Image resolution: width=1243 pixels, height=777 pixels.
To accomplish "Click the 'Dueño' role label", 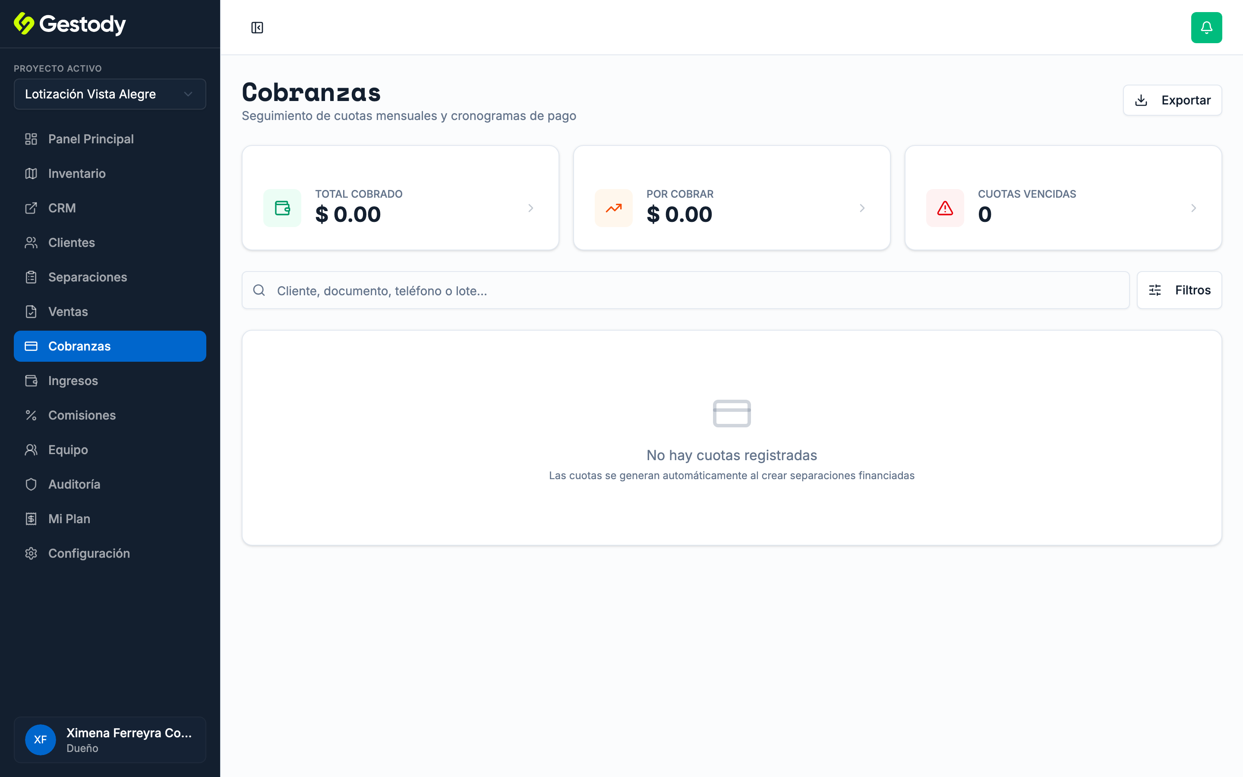I will click(82, 748).
